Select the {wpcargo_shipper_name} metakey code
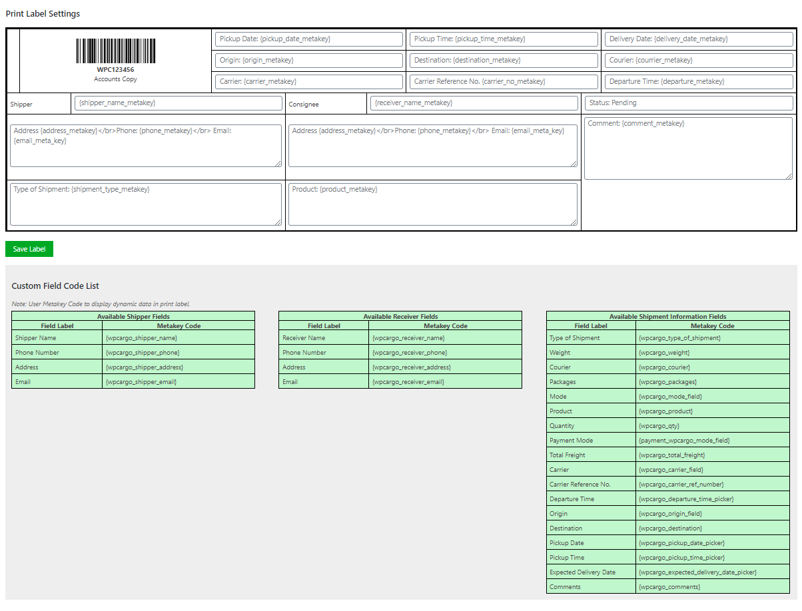Image resolution: width=802 pixels, height=611 pixels. (141, 338)
